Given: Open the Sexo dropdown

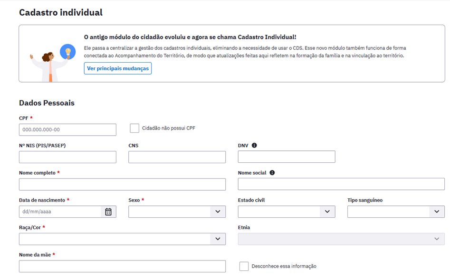Looking at the screenshot, I should [177, 212].
